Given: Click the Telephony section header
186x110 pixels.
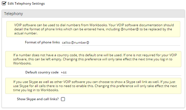Looking at the screenshot, I should 93,14.
